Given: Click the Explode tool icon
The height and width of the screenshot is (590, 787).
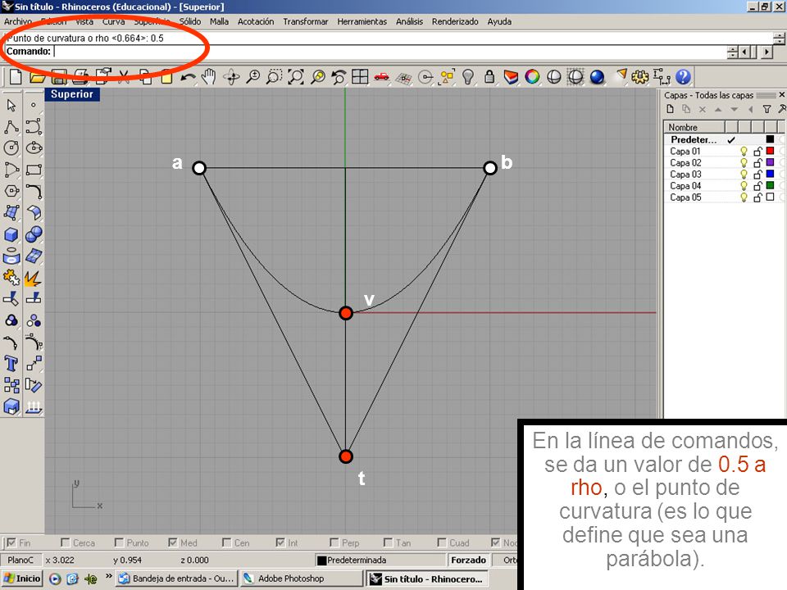Looking at the screenshot, I should 34,278.
